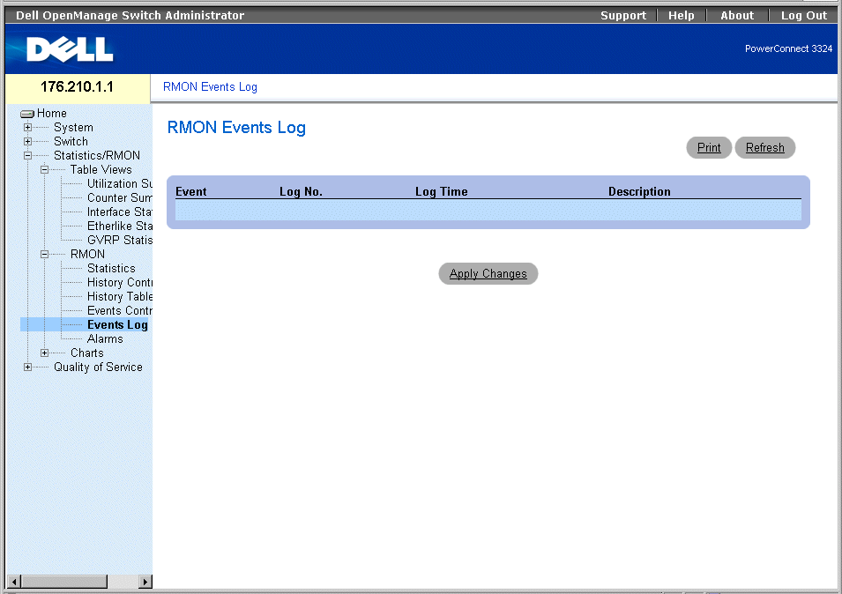Open the Help page
842x594 pixels.
click(x=681, y=16)
